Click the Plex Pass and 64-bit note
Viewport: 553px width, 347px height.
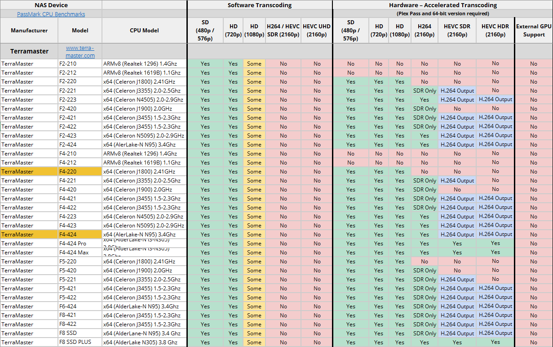pos(443,13)
